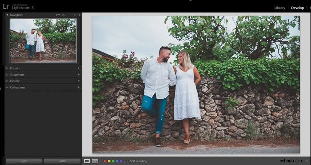The image size is (311, 165).
Task: Select Loupe view icon in toolbar
Action: coord(87,161)
